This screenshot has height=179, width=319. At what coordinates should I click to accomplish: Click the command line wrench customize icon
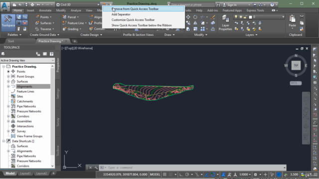point(96,168)
